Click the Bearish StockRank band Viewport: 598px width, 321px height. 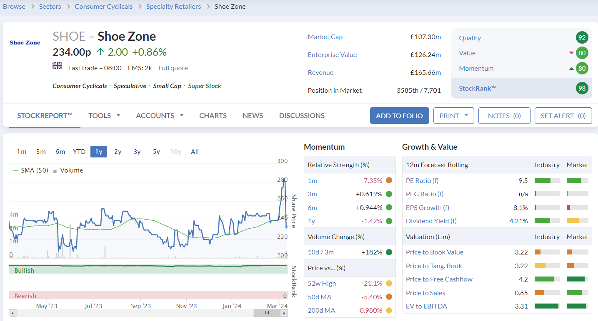(x=148, y=295)
